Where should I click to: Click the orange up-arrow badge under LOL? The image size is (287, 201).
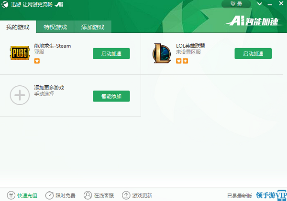click(x=185, y=61)
